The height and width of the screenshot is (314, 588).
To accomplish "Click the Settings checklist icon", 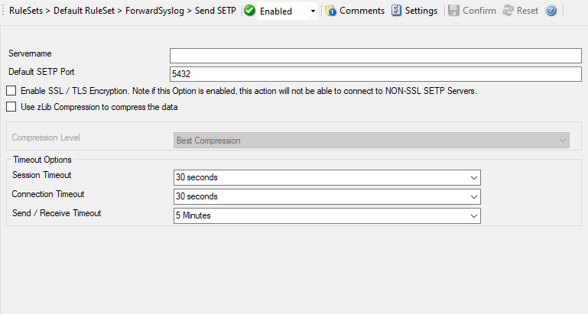I will tap(396, 11).
